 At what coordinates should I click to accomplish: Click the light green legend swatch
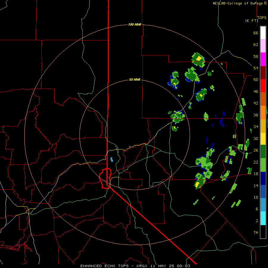click(263, 165)
